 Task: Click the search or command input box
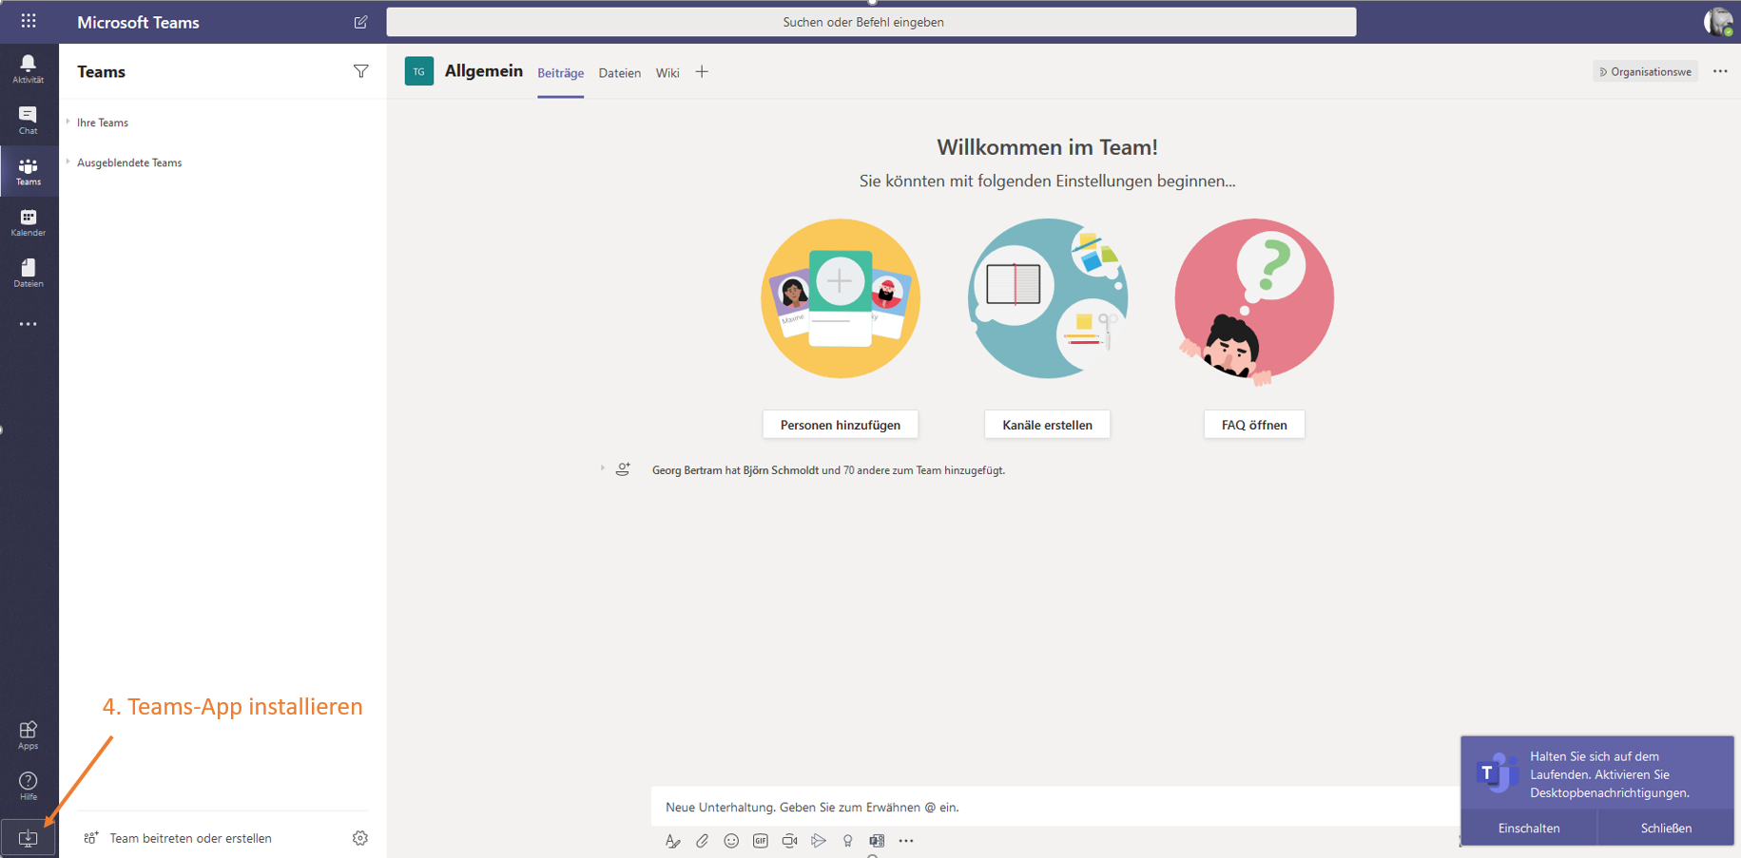pos(870,22)
